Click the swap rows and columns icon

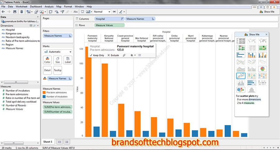(50, 12)
